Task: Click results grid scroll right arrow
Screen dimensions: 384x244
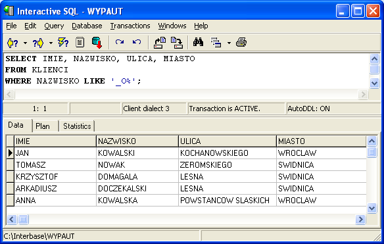Action: [x=360, y=219]
